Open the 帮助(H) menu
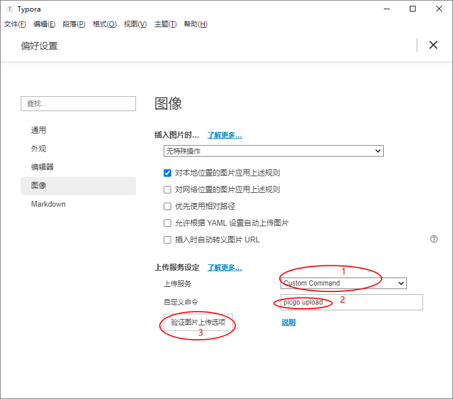This screenshot has height=399, width=453. click(195, 24)
